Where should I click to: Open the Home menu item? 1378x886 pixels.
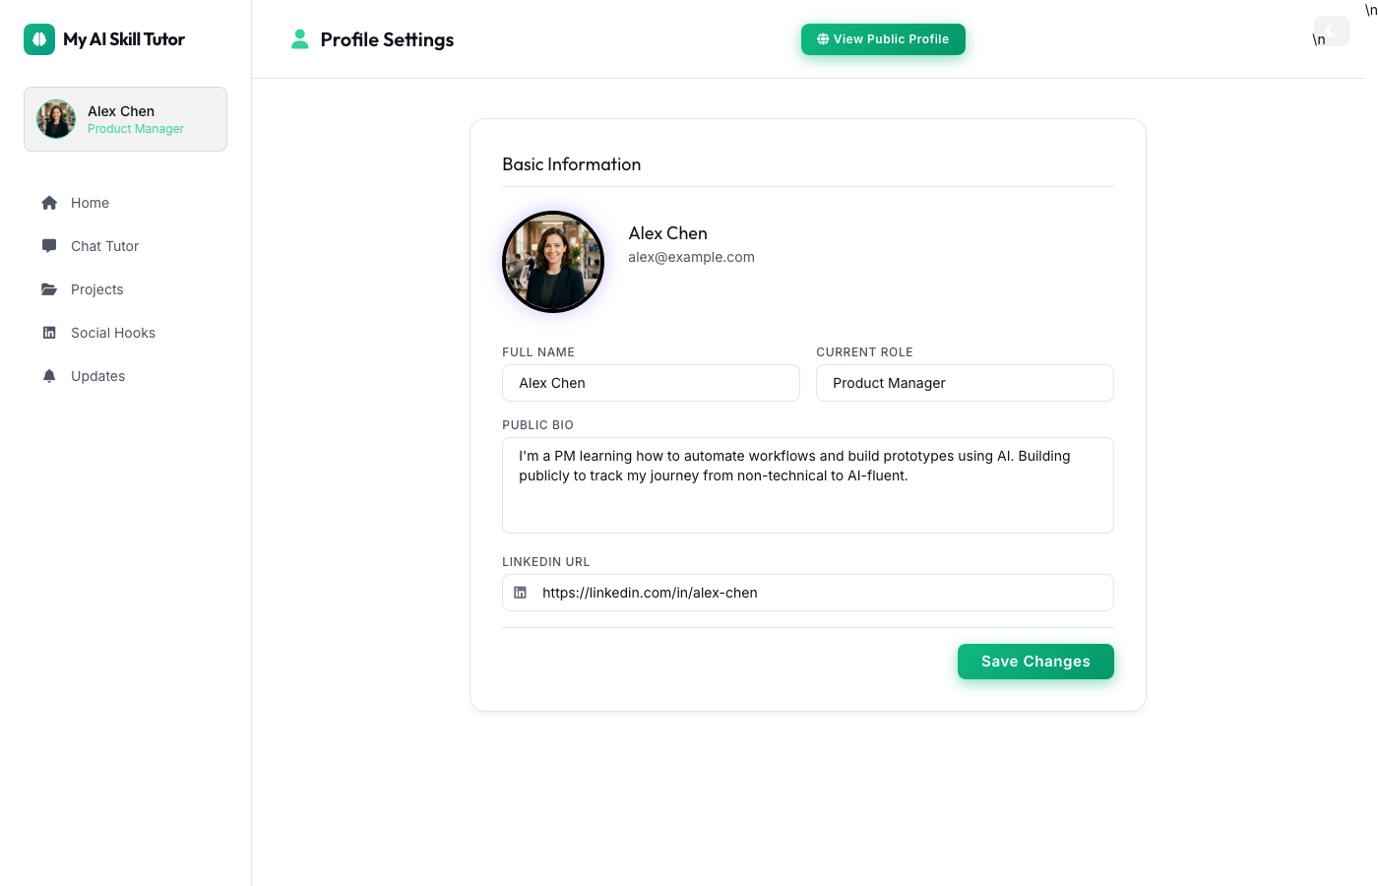click(90, 203)
